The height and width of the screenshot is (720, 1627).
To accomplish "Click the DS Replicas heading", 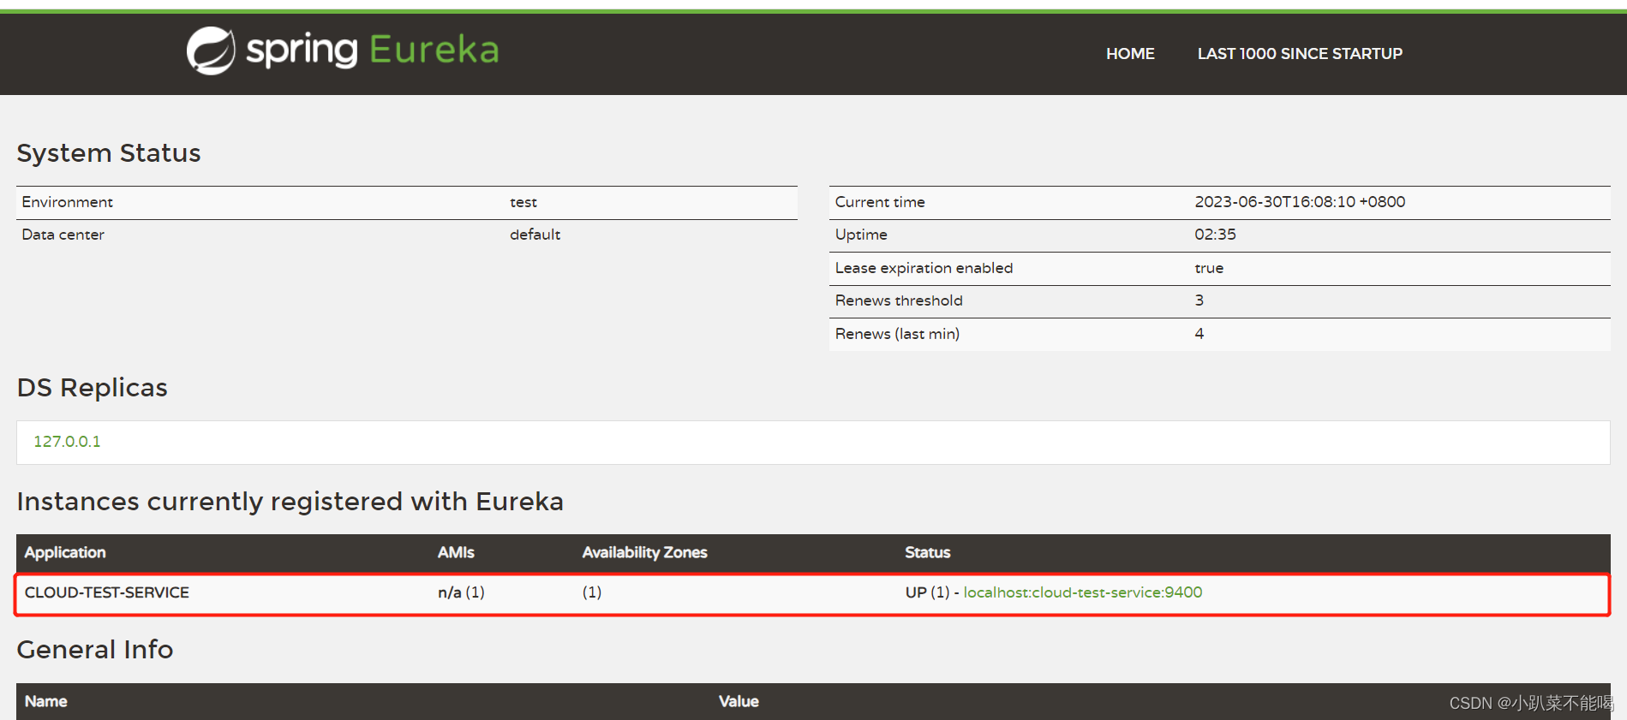I will tap(93, 388).
